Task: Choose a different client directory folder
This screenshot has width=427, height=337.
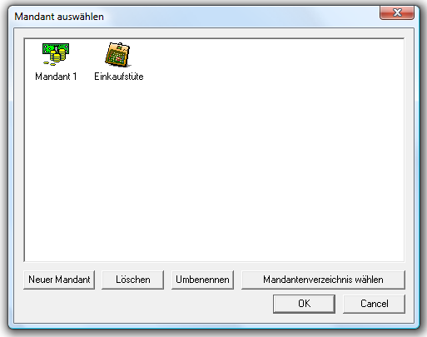Action: 323,280
